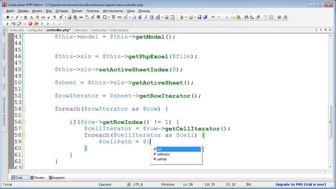The width and height of the screenshot is (336, 189).
Task: Open the dropdown next to New file
Action: click(x=186, y=17)
